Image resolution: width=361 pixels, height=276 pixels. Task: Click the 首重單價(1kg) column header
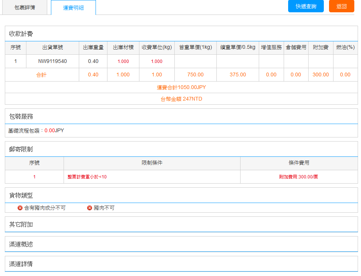click(195, 47)
